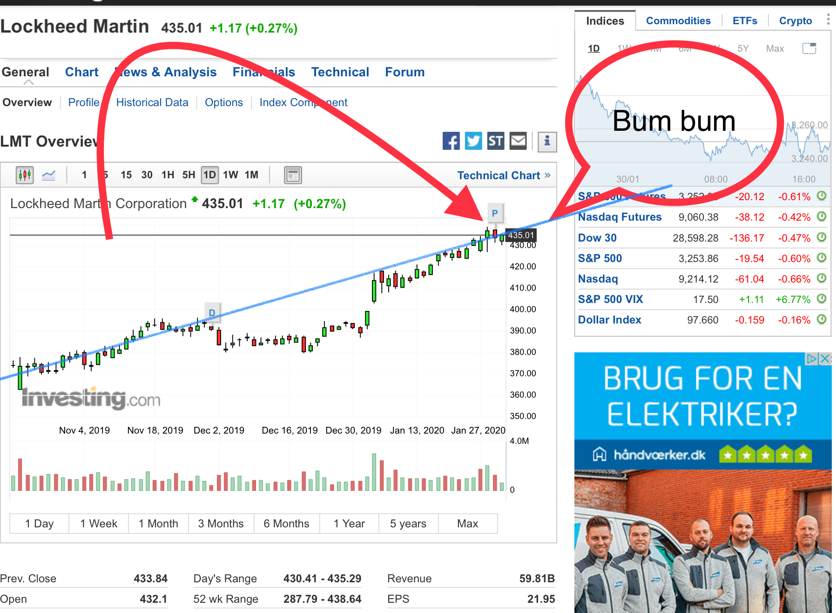Click clock icon next to Nasdaq Futures

click(x=822, y=216)
